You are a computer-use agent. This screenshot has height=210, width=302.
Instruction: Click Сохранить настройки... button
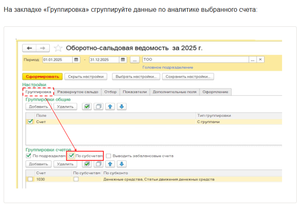click(x=188, y=76)
